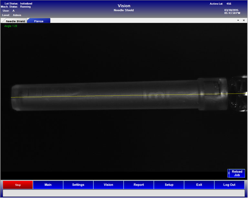Open the Report screen

pyautogui.click(x=139, y=185)
